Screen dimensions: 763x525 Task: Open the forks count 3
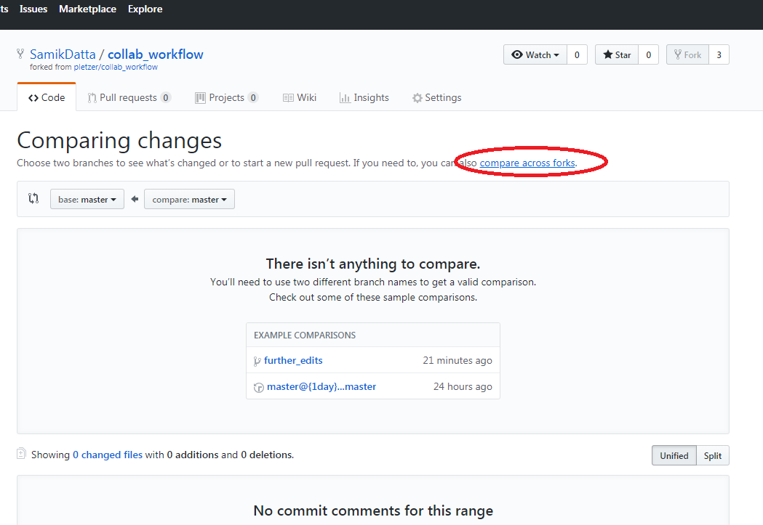pyautogui.click(x=719, y=55)
